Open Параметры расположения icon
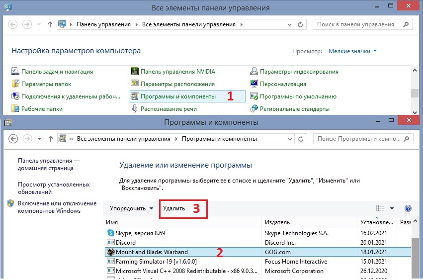Screen dimensions: 423x280 [134, 84]
